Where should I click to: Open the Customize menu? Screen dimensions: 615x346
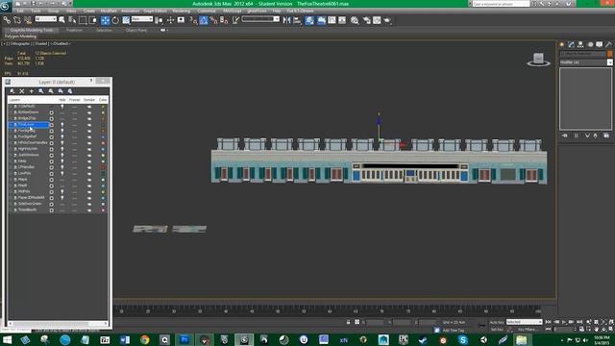click(x=207, y=11)
